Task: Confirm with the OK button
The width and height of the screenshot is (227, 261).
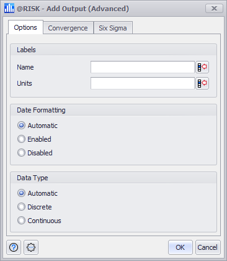Action: pos(180,247)
